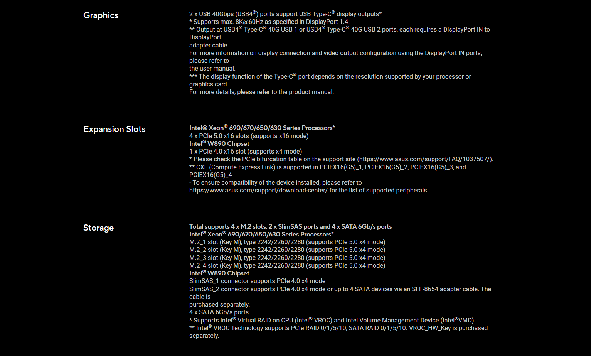
Task: Click the "2 x USB 40Gbps (USB4)" line
Action: 285,14
